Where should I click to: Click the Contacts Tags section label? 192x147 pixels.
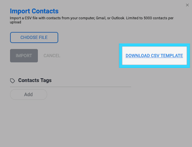[35, 80]
